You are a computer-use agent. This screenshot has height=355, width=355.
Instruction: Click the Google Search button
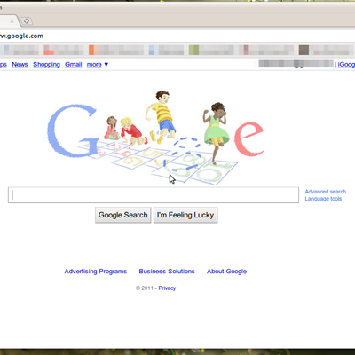pyautogui.click(x=123, y=215)
